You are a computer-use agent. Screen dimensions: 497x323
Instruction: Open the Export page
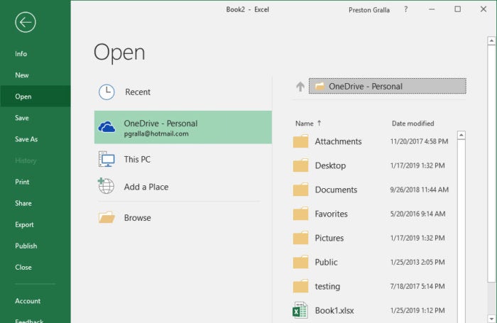click(x=24, y=225)
